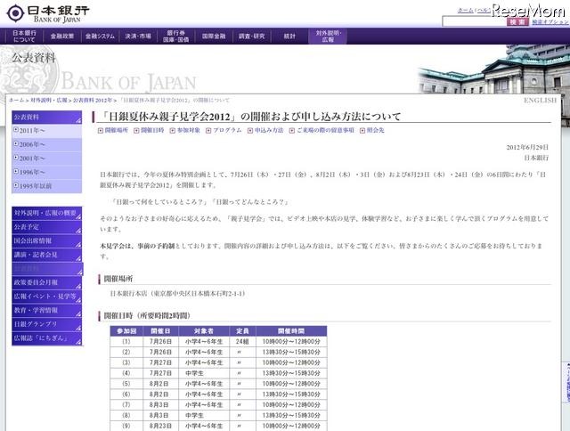Expand 2011年～ in sidebar

tap(47, 131)
